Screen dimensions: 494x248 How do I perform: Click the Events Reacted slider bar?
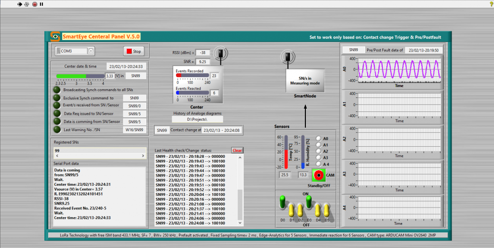point(192,93)
